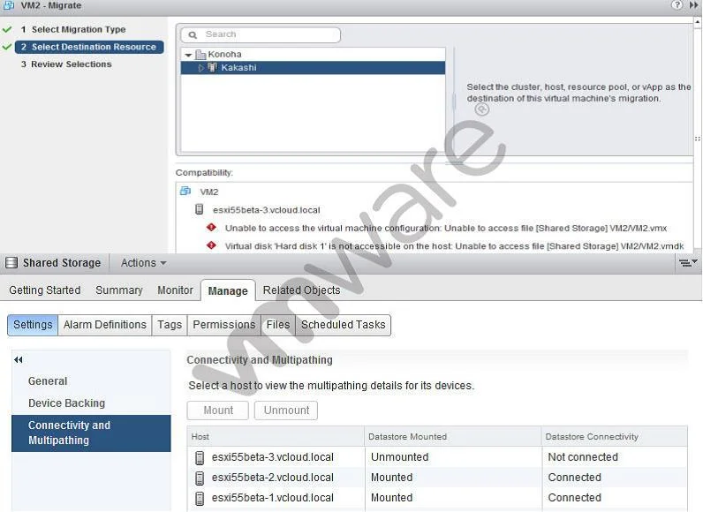The image size is (703, 512).
Task: Switch to the Getting Started tab
Action: coord(45,290)
